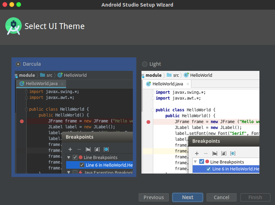Collapse Line Breakpoints tree in Light preview
The height and width of the screenshot is (205, 275).
(x=195, y=162)
